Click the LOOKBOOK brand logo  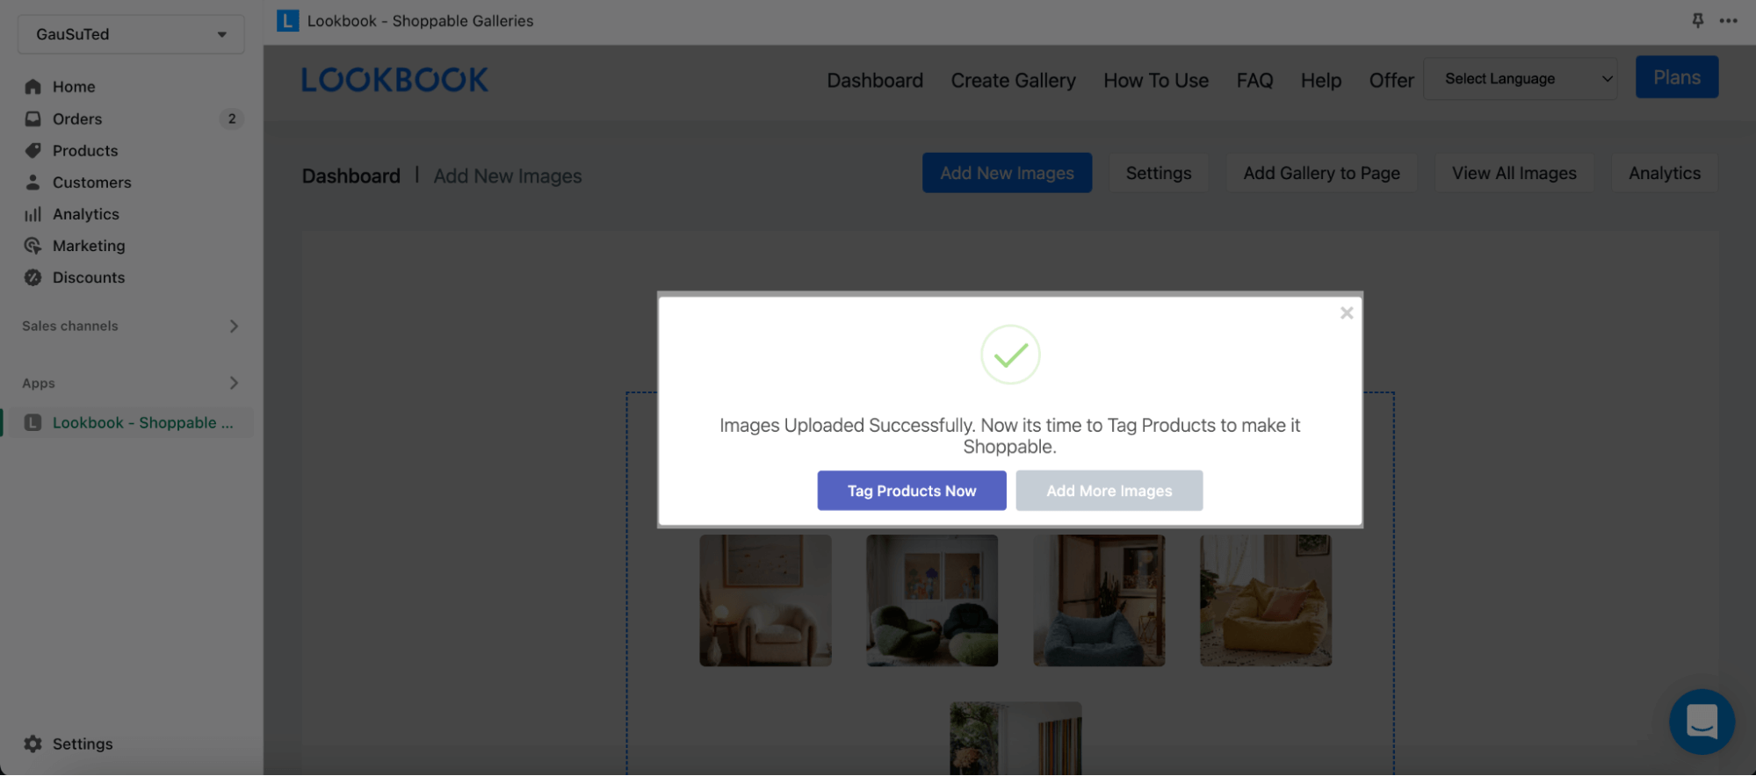click(x=394, y=80)
